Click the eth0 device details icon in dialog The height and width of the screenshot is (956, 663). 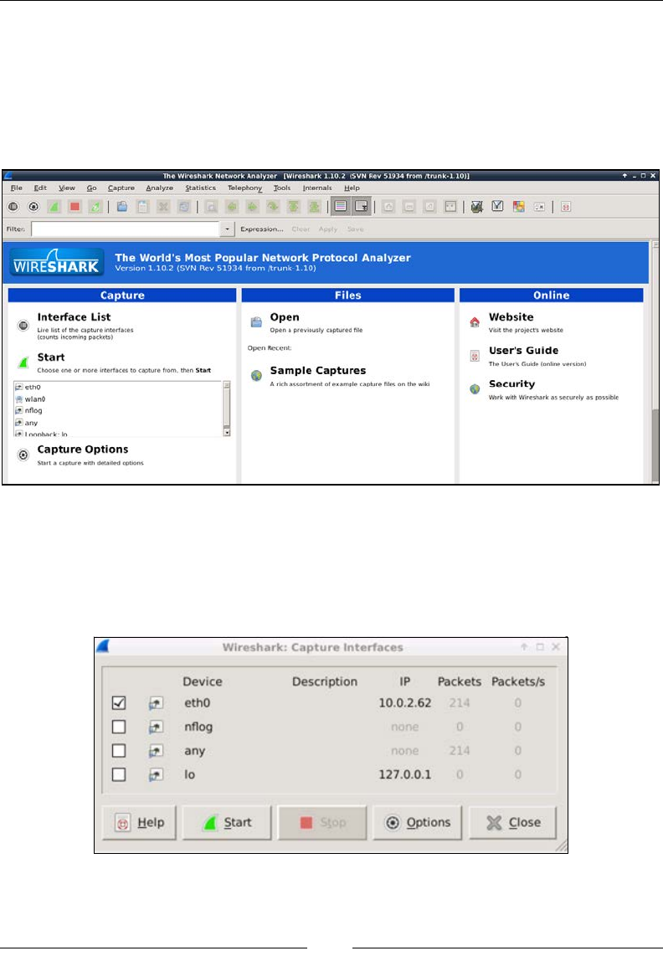pos(157,703)
